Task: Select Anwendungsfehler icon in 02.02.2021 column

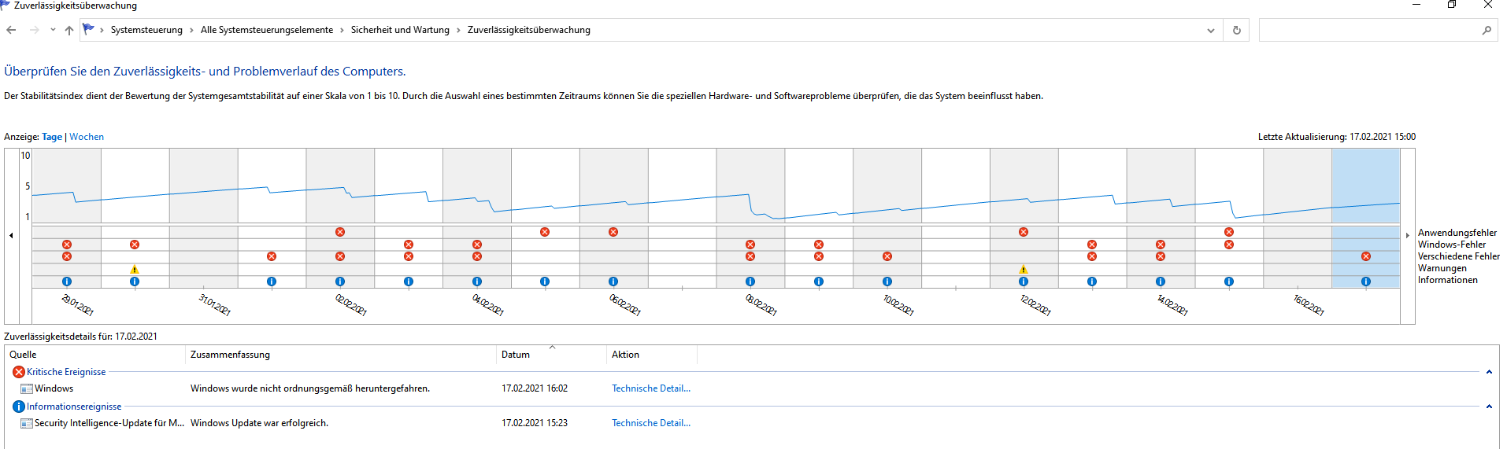Action: tap(340, 232)
